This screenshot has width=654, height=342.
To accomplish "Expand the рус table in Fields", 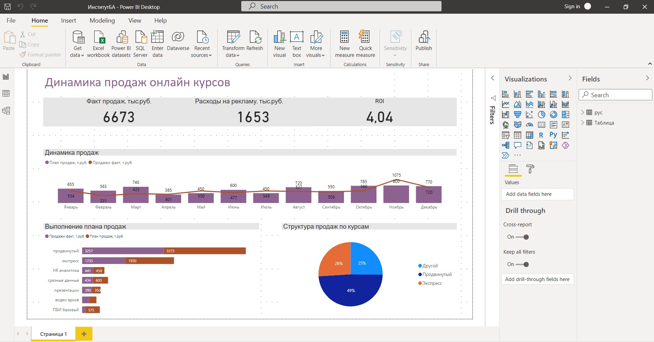I will tap(582, 112).
